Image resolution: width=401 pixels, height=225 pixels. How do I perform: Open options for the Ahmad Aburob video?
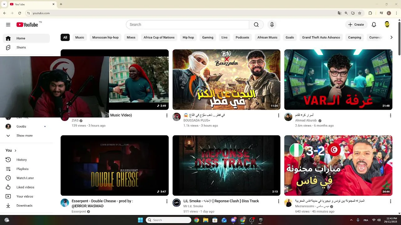coord(390,116)
